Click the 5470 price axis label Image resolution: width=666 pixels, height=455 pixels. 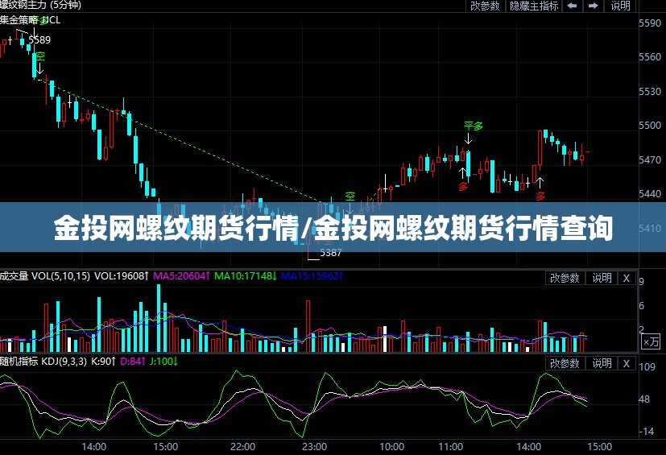[x=650, y=159]
